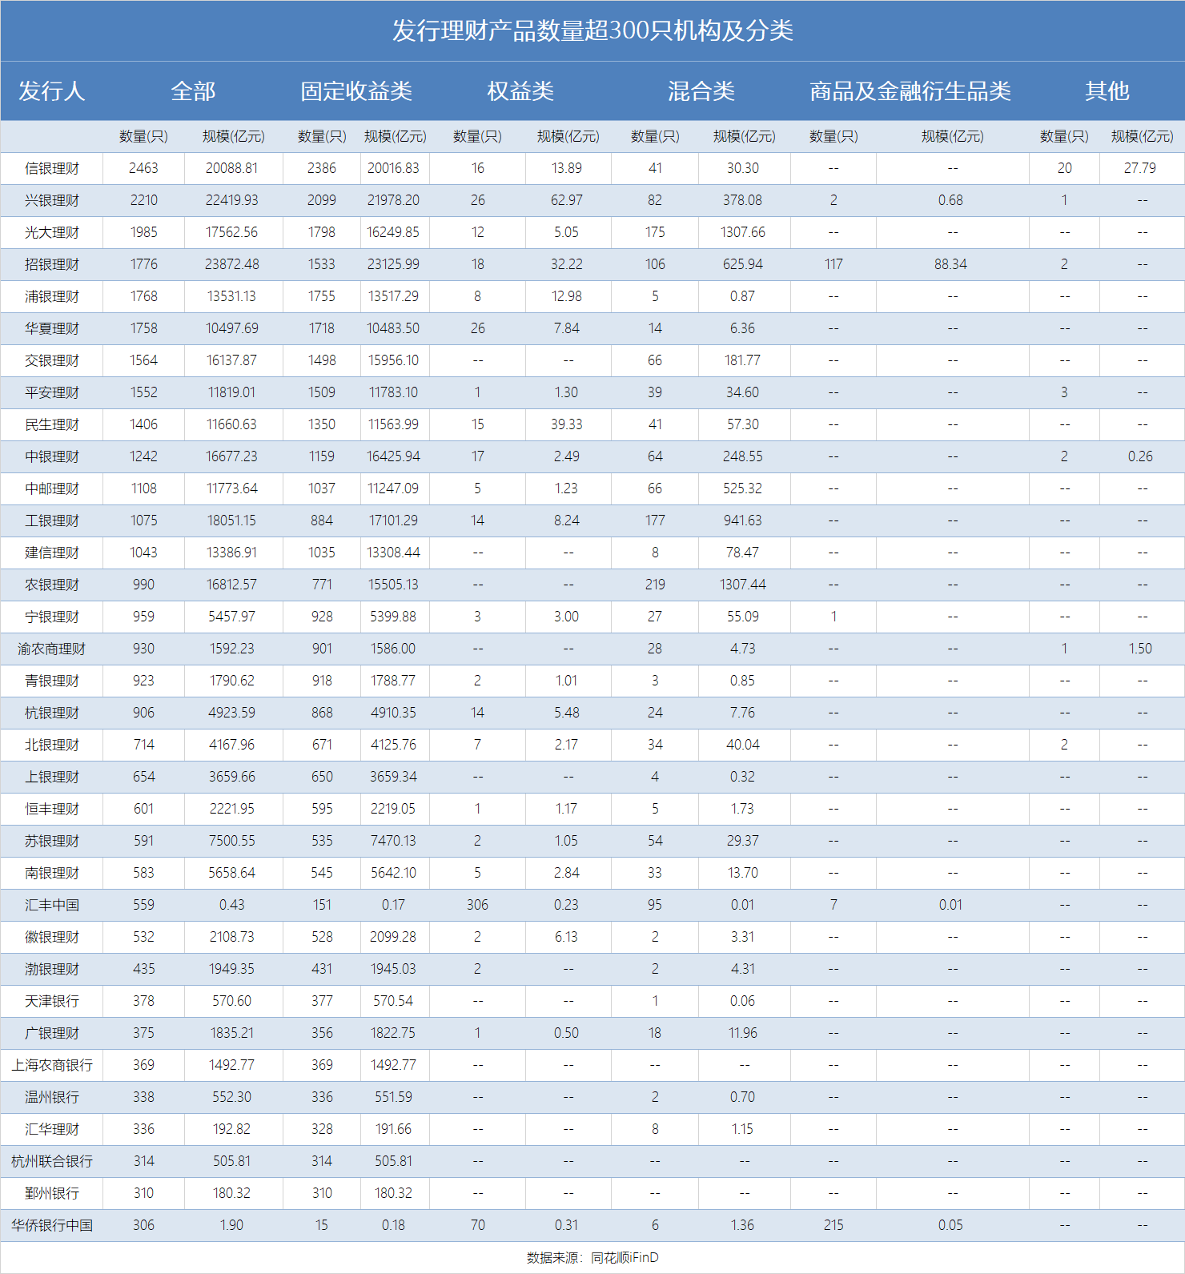Select derivatives scale value 88.34
This screenshot has width=1185, height=1274.
pos(951,264)
